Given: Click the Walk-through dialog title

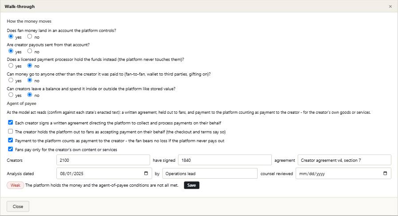Looking at the screenshot, I should [x=20, y=7].
